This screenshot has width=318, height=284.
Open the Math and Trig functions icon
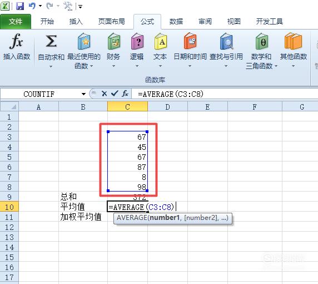tap(262, 41)
